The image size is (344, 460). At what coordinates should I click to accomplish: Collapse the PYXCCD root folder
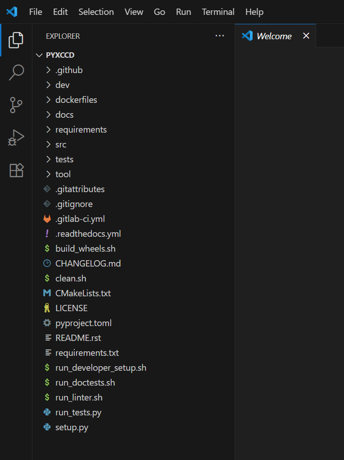tap(39, 55)
